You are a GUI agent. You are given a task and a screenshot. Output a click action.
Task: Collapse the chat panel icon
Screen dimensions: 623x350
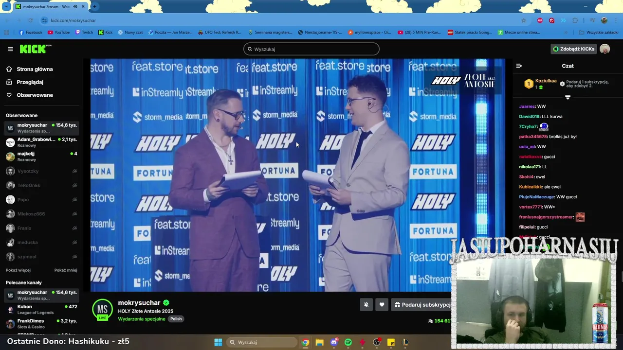point(519,66)
